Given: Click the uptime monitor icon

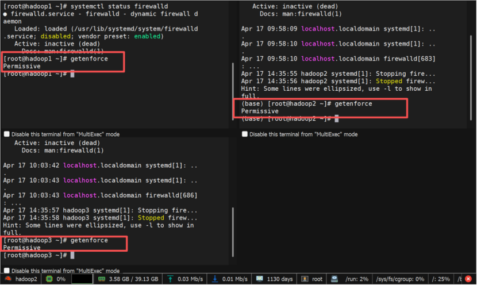Looking at the screenshot, I should tap(260, 279).
